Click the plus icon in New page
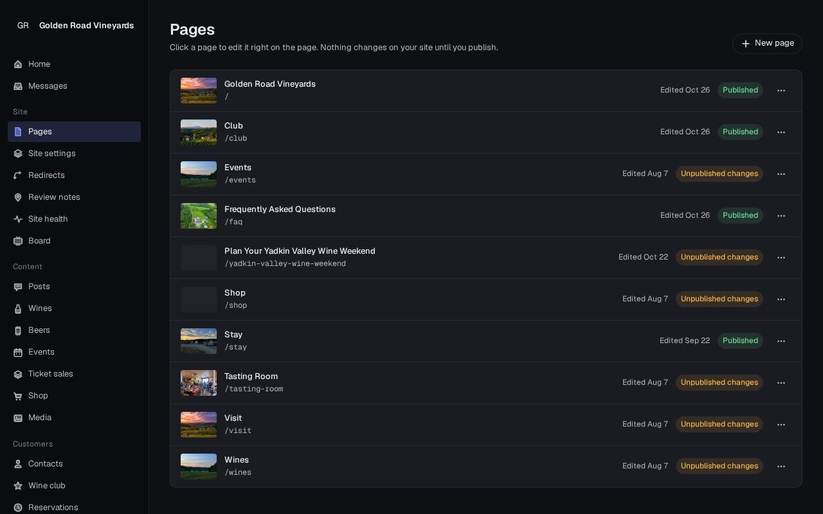 click(746, 44)
